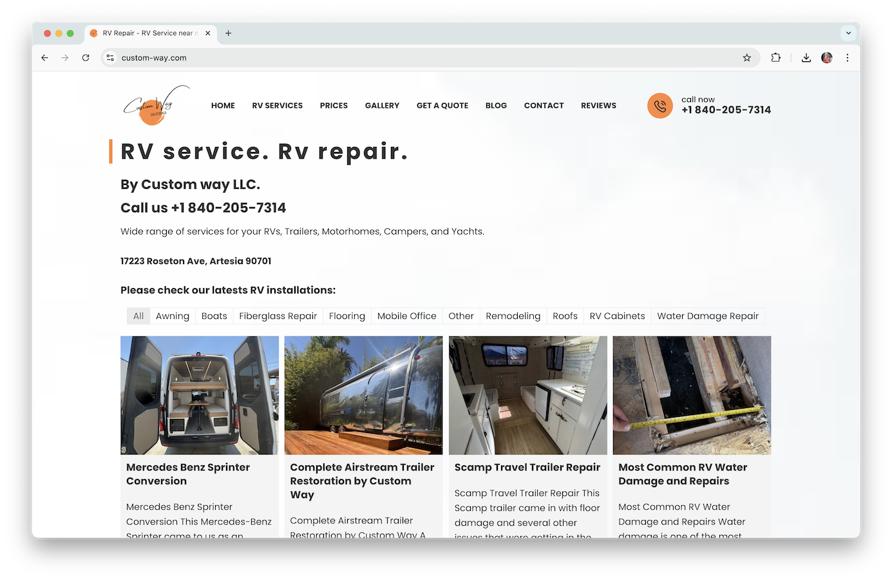Select the Fiberglass Repair filter
Screen dimensions: 892x580
[x=278, y=316]
